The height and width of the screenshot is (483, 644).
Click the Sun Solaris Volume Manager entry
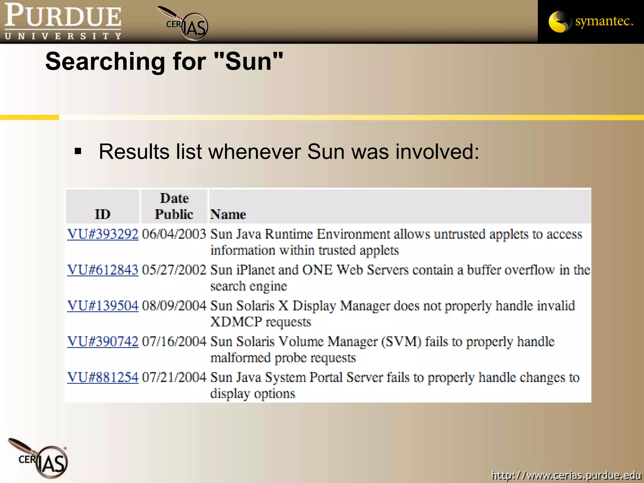pos(382,350)
